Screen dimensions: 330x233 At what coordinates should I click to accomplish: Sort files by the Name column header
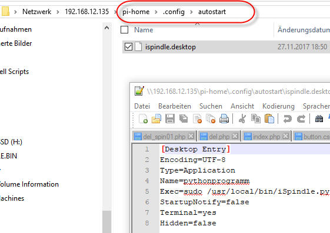pyautogui.click(x=144, y=30)
